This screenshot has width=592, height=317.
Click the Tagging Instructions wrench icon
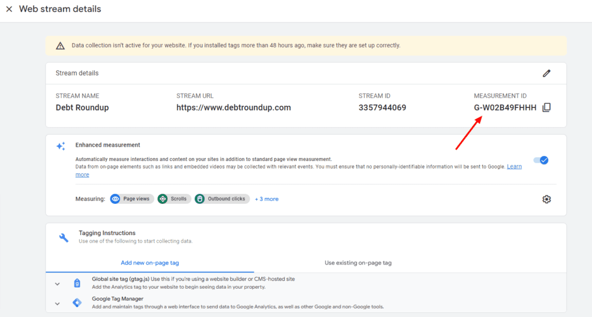tap(64, 237)
